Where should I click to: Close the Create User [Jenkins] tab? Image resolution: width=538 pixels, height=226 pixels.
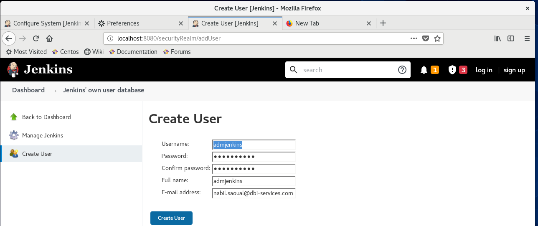click(x=275, y=23)
